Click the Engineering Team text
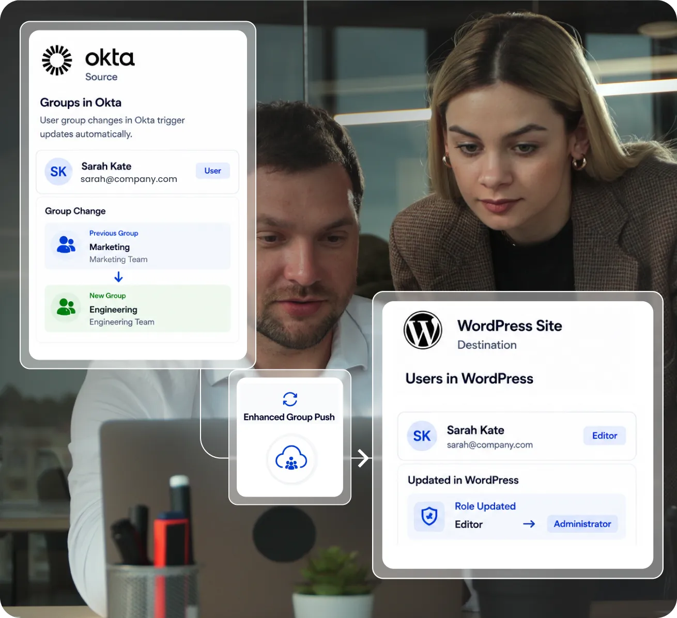The height and width of the screenshot is (618, 677). (x=122, y=322)
